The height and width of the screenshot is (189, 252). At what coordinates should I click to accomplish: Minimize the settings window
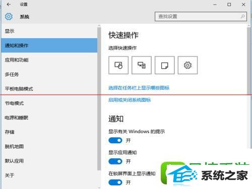[x=215, y=5]
